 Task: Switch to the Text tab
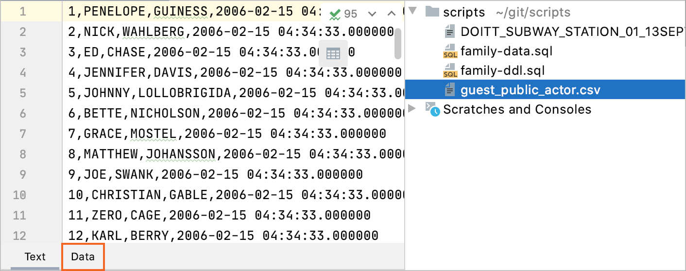35,256
